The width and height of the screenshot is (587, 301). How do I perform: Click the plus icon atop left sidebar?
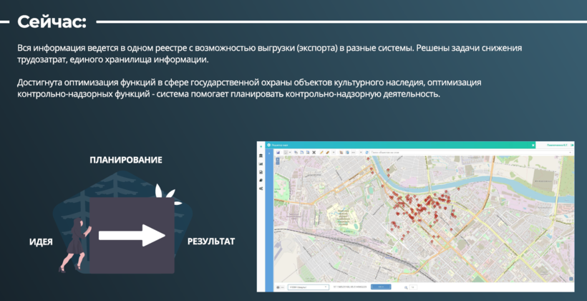tap(261, 145)
